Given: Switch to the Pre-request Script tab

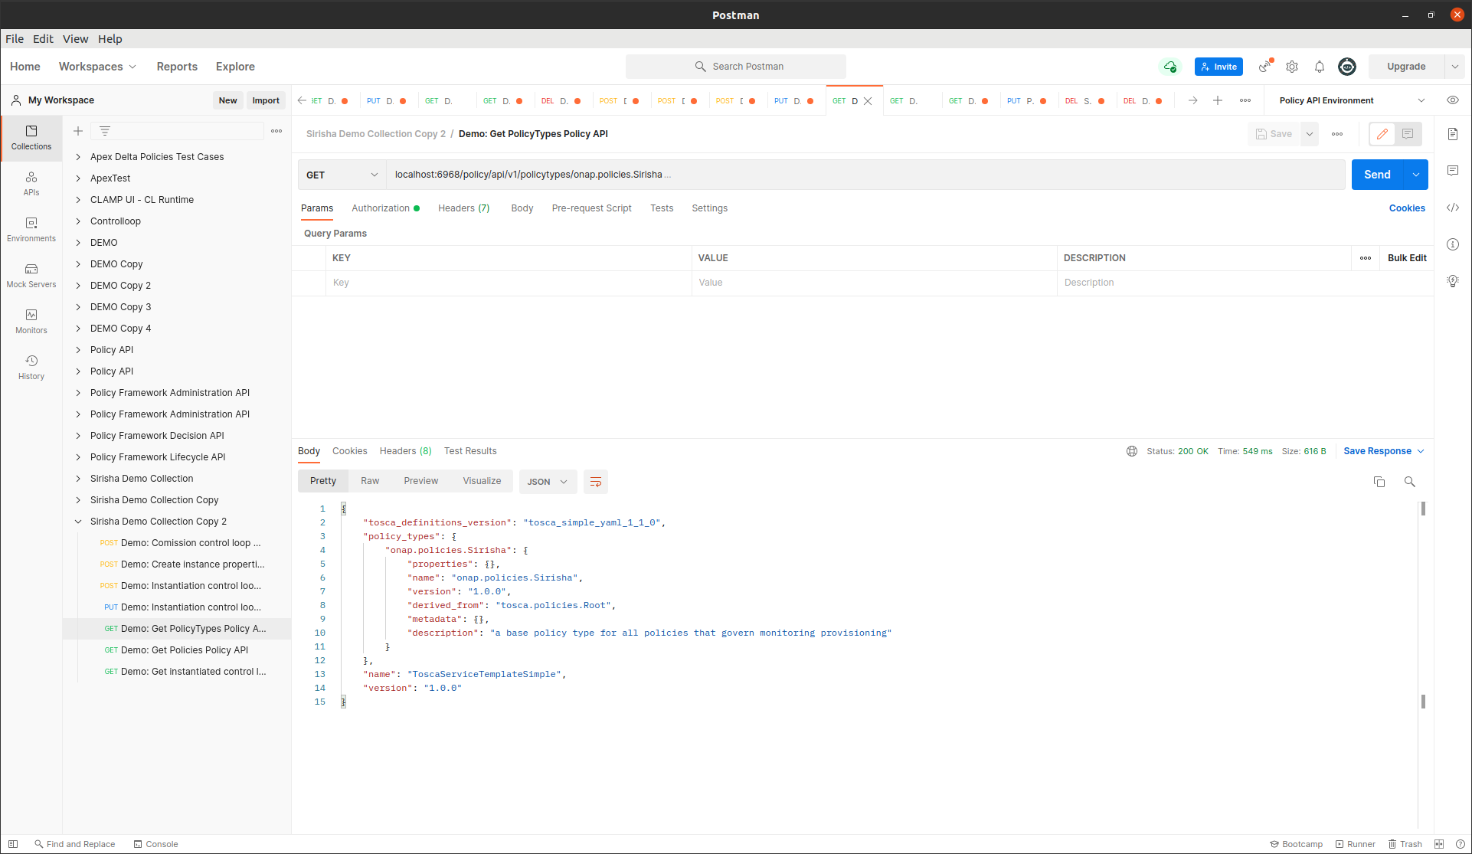Looking at the screenshot, I should click(x=591, y=208).
